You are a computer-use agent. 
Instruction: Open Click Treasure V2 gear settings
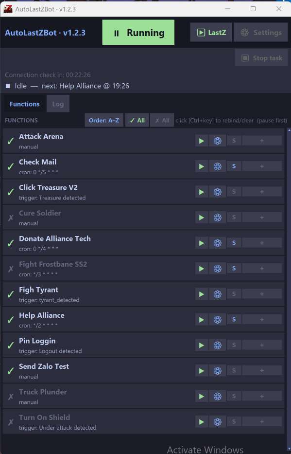(217, 192)
